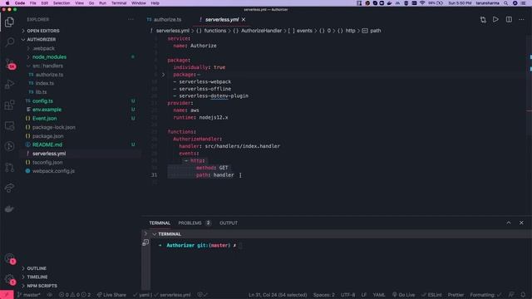Click the Prettier status bar item
532x299 pixels.
coord(456,295)
